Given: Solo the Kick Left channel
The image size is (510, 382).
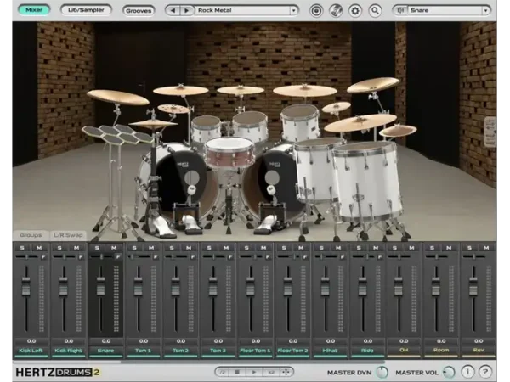Looking at the screenshot, I should pyautogui.click(x=22, y=248).
